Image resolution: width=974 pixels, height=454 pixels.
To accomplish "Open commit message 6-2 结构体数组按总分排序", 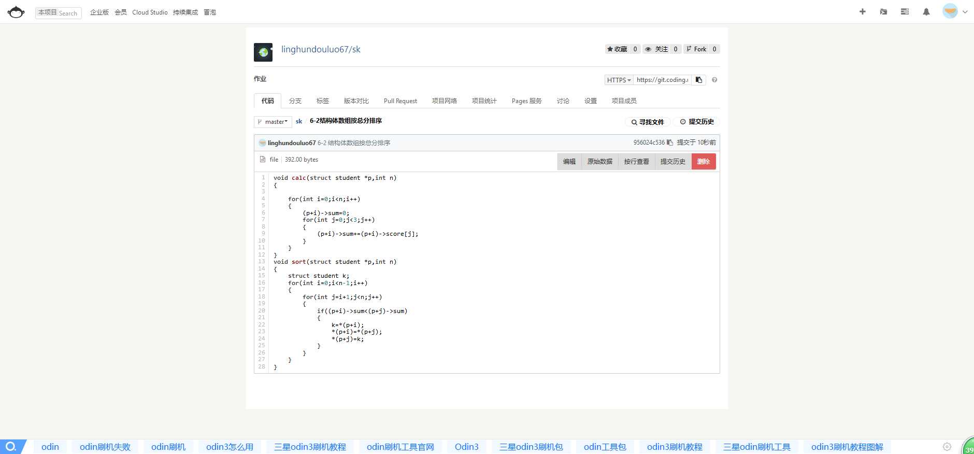I will pos(354,143).
